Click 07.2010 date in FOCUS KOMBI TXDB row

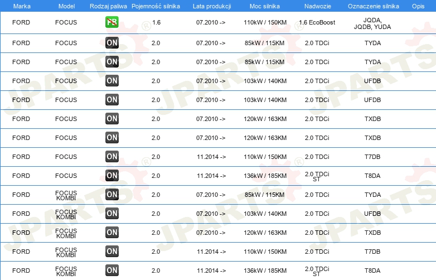pos(211,233)
